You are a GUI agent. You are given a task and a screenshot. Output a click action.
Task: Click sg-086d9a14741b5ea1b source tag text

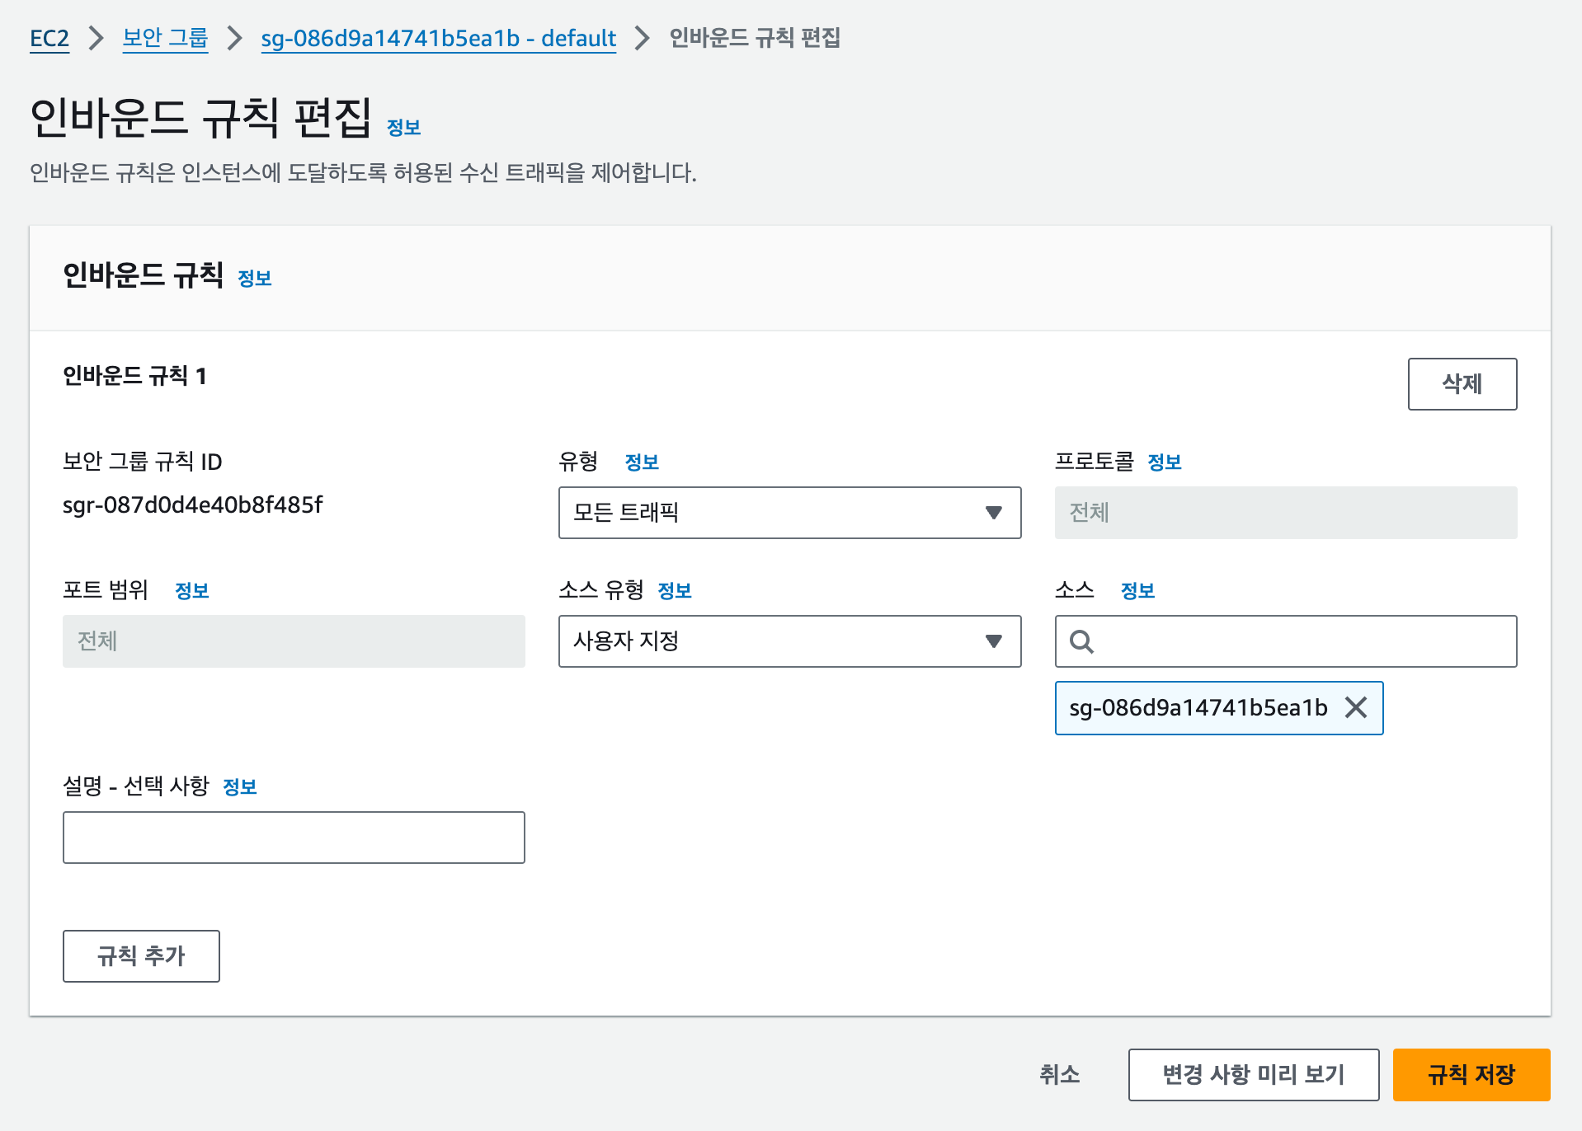tap(1198, 708)
